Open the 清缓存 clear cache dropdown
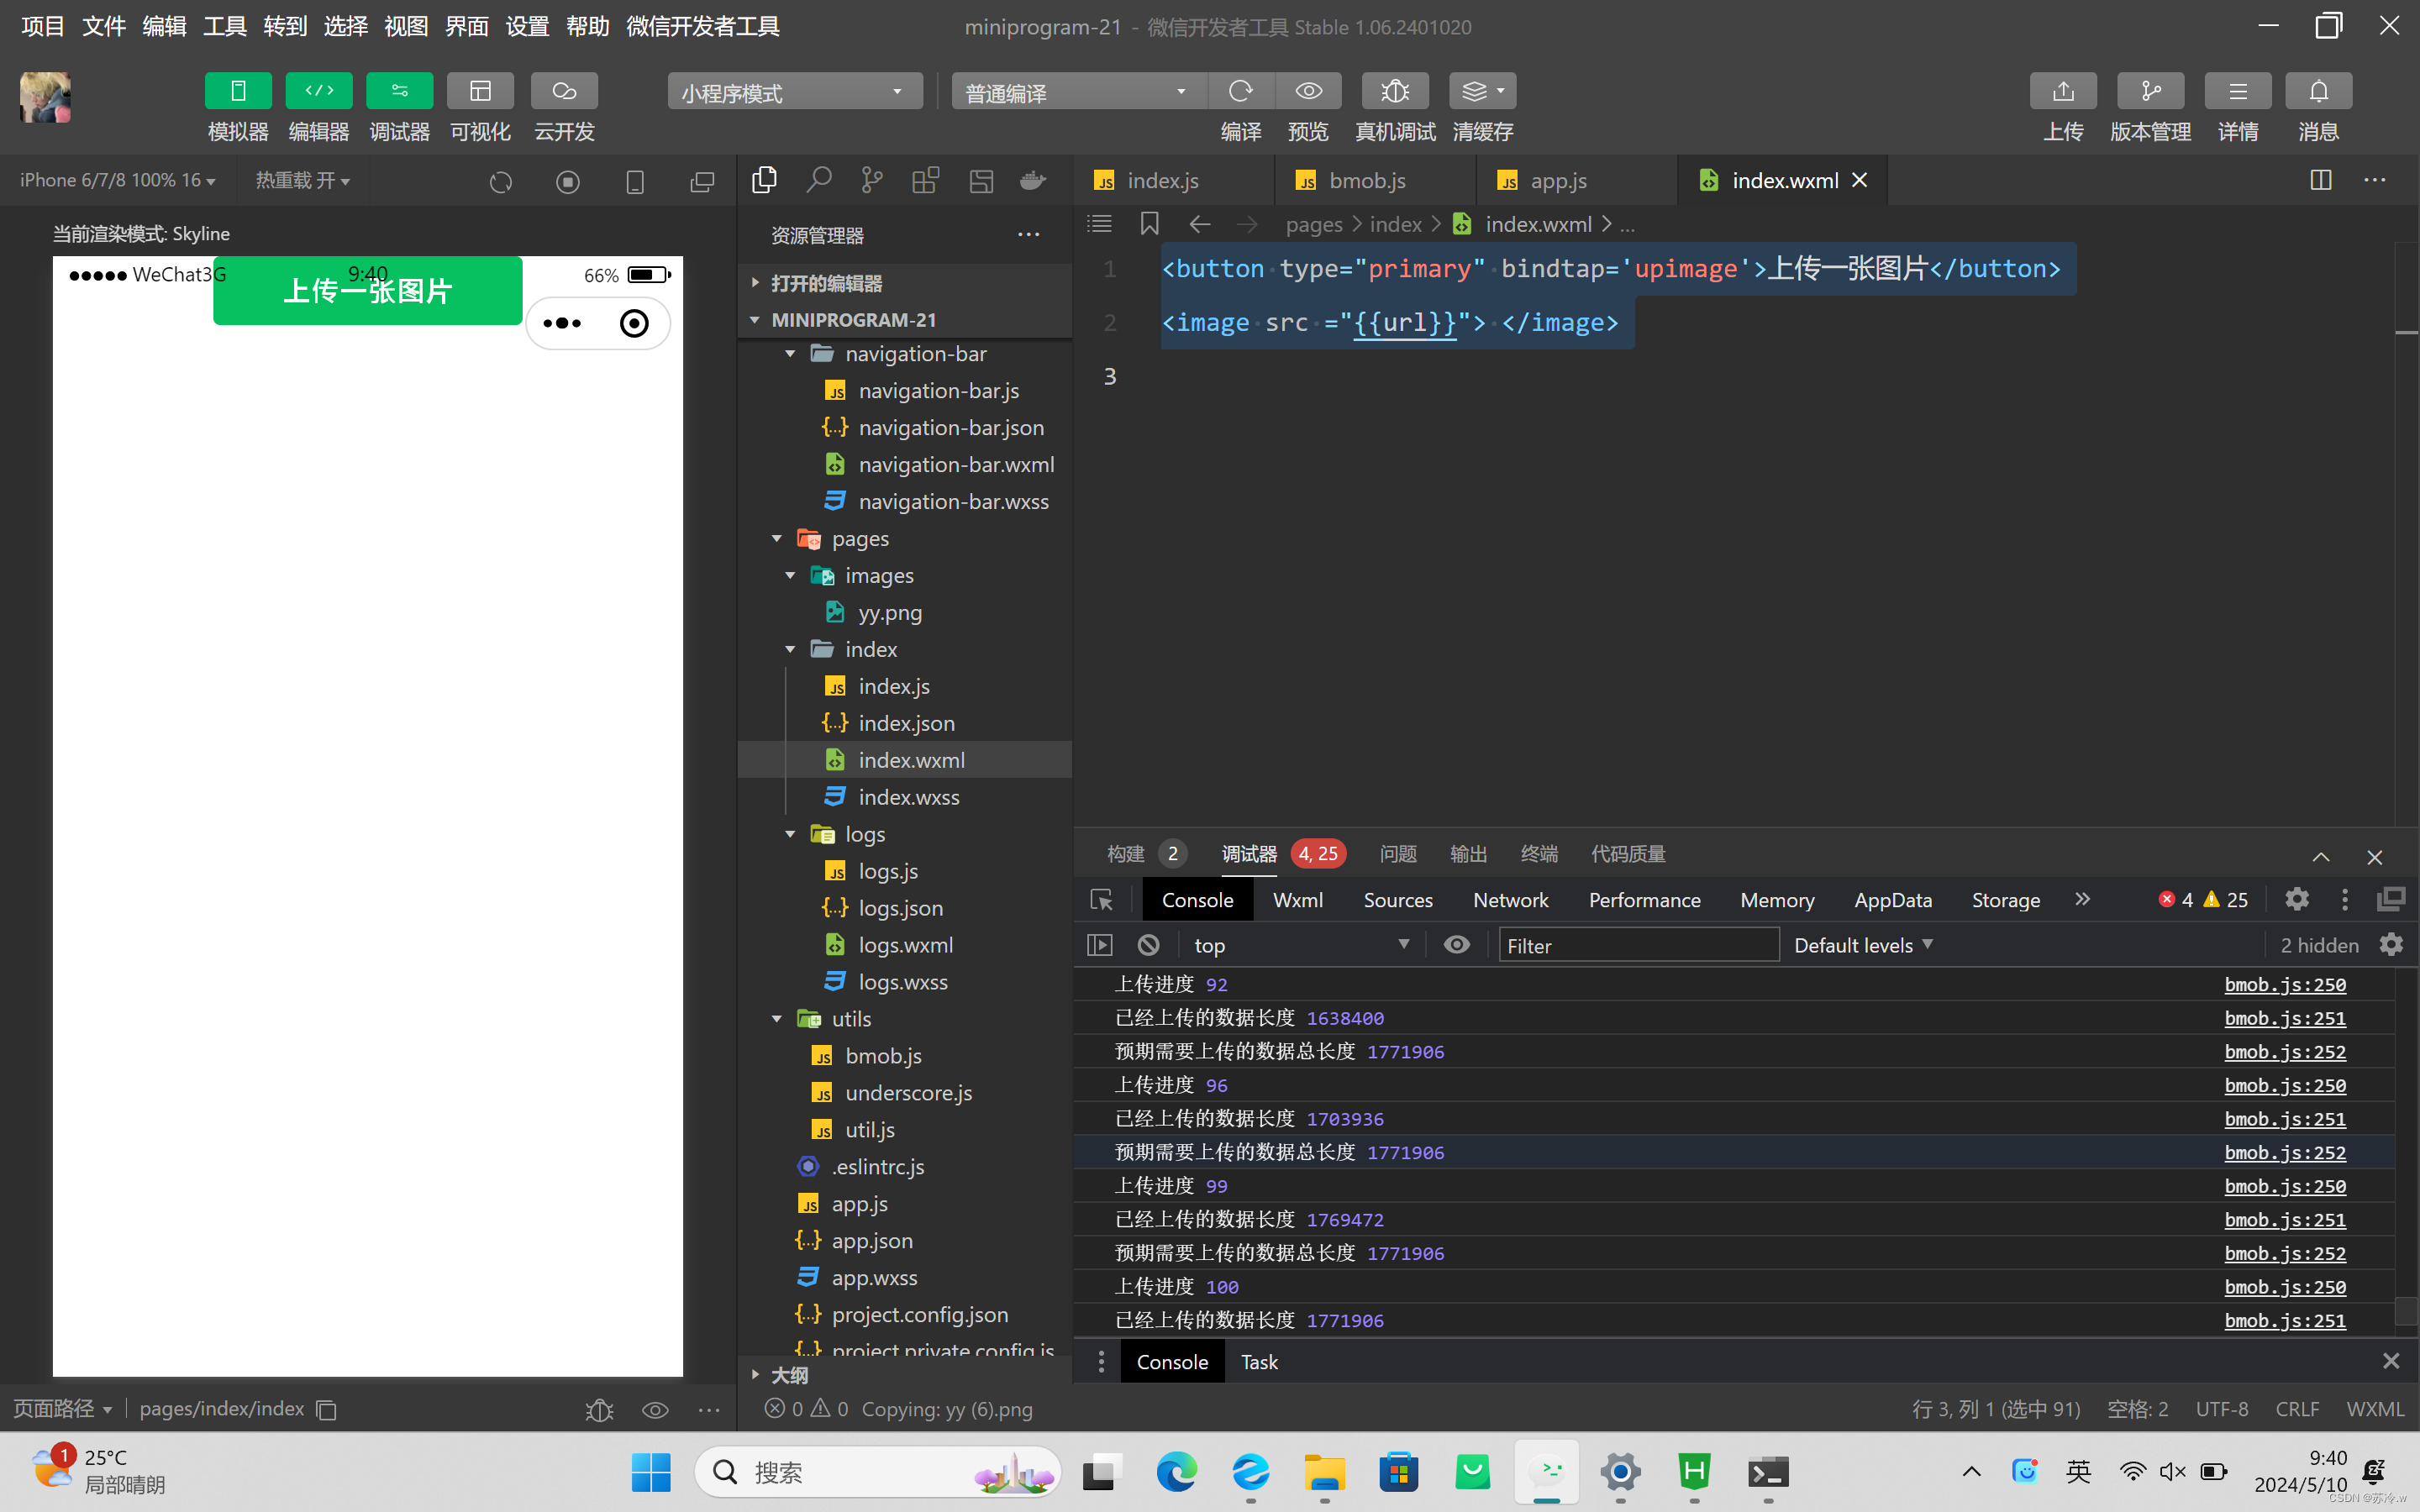 point(1483,91)
